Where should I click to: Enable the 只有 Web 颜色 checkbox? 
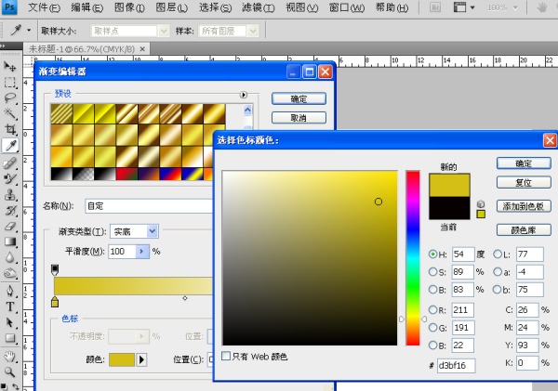click(226, 356)
